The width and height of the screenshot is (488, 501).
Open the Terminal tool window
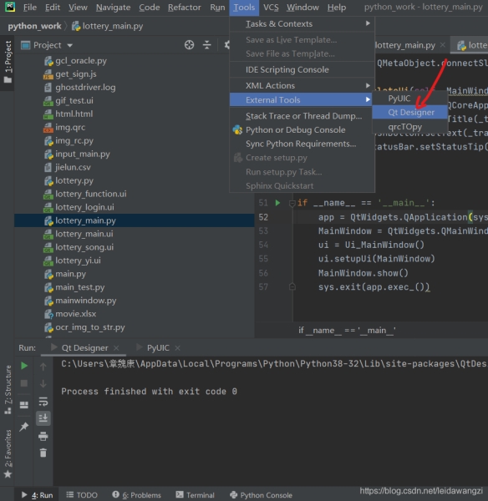click(195, 495)
